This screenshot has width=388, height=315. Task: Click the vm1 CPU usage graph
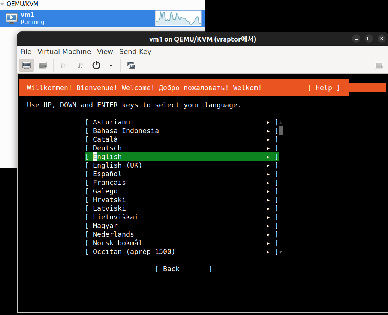pos(178,18)
